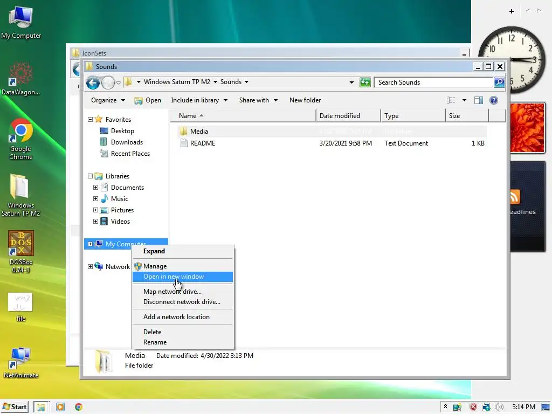Expand the Network tree node
Screen dimensions: 552x414
pos(90,266)
